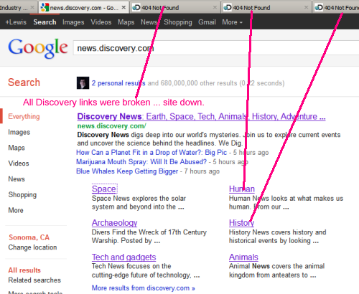Screen dimensions: 359x294
Task: Filter results by News in sidebar
Action: coord(17,179)
